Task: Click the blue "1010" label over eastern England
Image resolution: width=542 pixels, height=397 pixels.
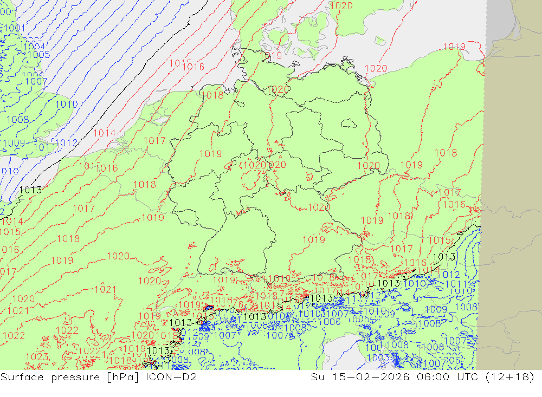Action: pos(66,104)
